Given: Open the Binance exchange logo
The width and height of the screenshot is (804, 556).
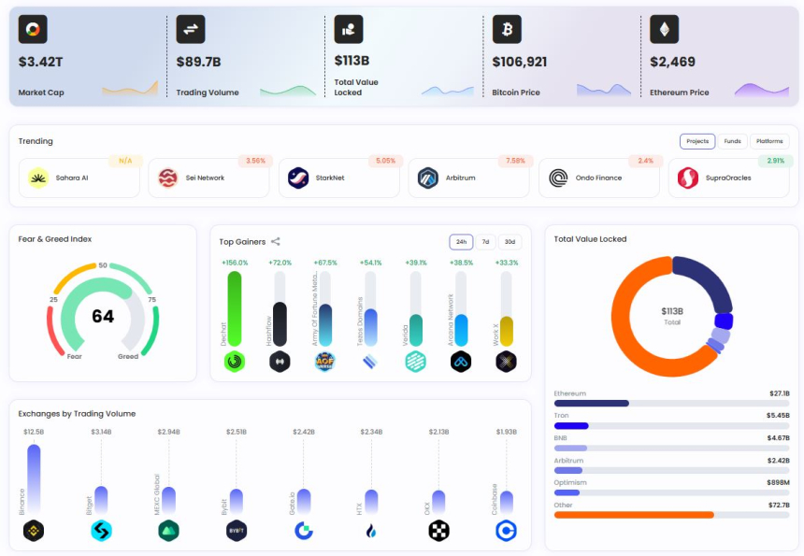Looking at the screenshot, I should tap(34, 531).
